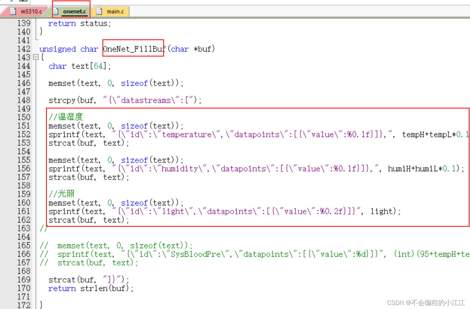470x309 pixels.
Task: Click the //温湿度 comment
Action: [66, 117]
